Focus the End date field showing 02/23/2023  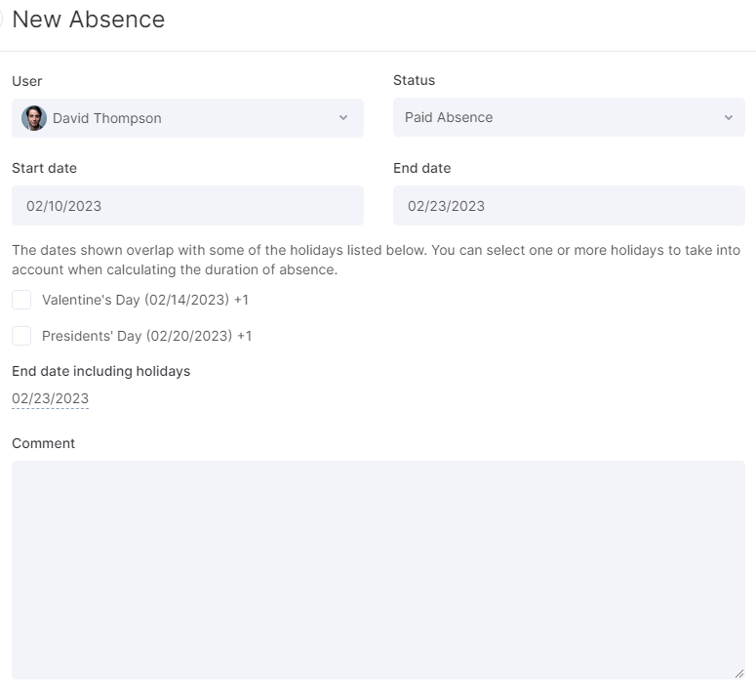(569, 206)
